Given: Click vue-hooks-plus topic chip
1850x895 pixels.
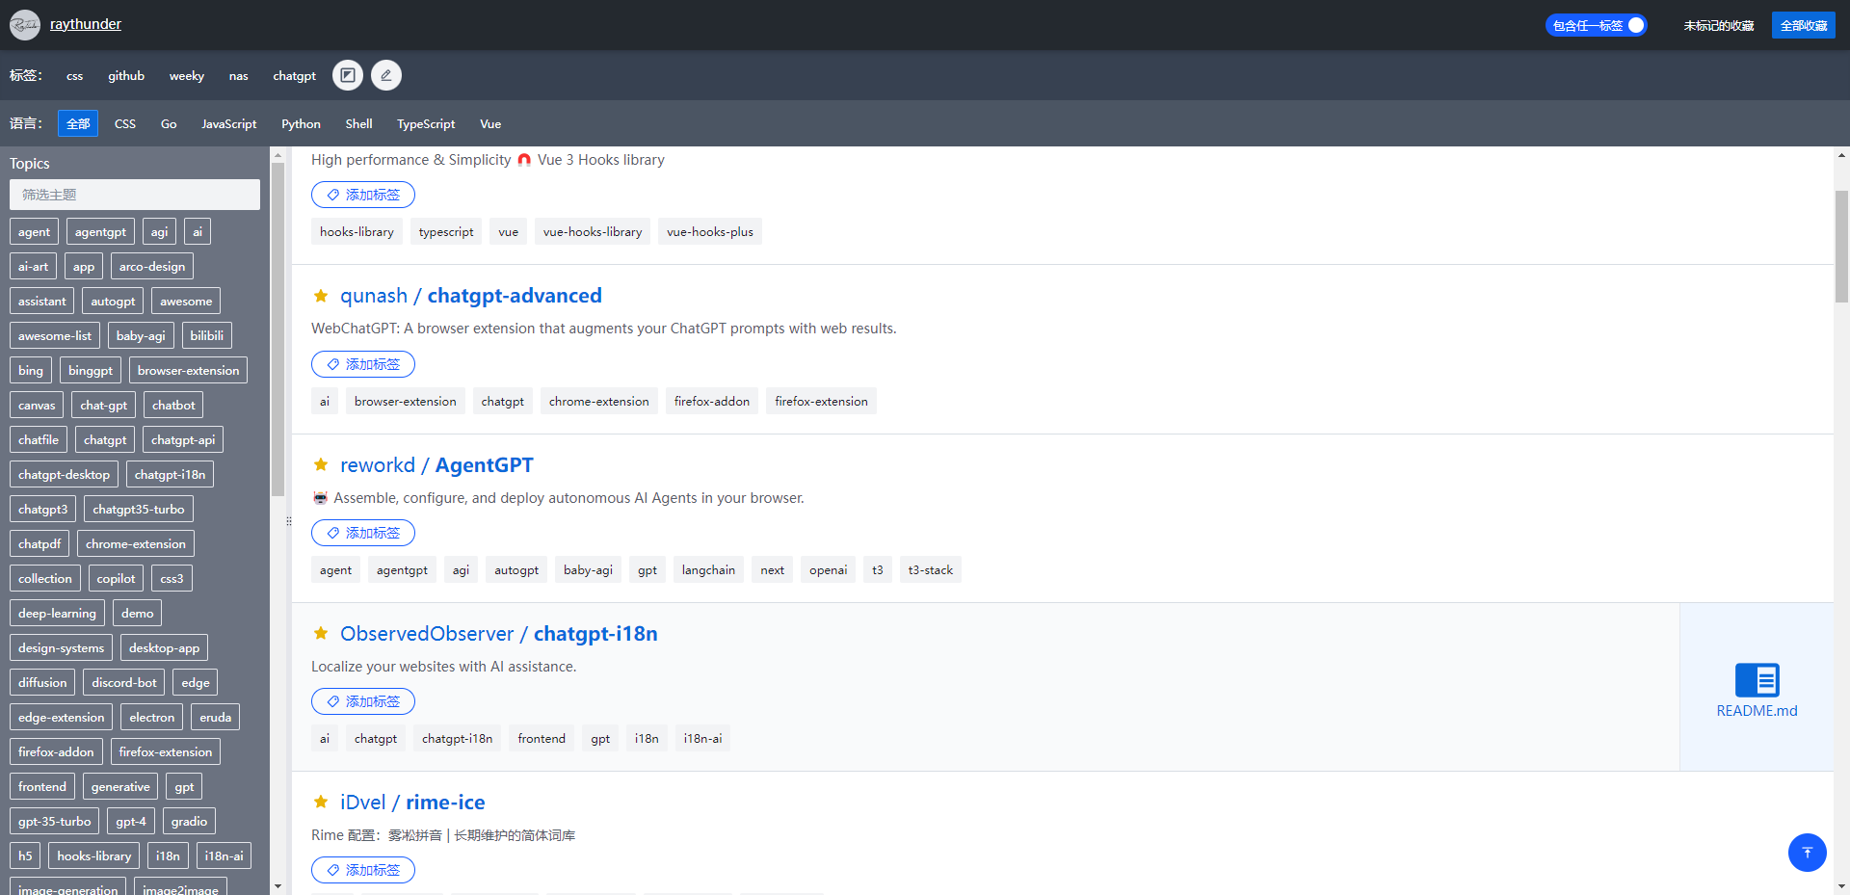Looking at the screenshot, I should (710, 232).
